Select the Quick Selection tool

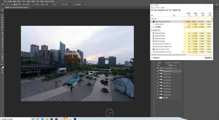2,18
